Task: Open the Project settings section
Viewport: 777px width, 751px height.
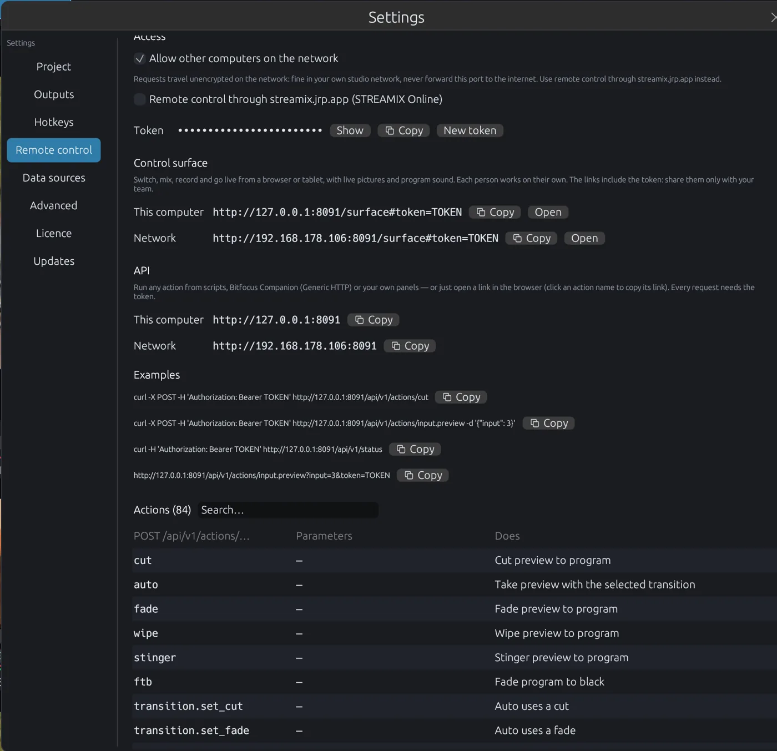Action: pos(54,67)
